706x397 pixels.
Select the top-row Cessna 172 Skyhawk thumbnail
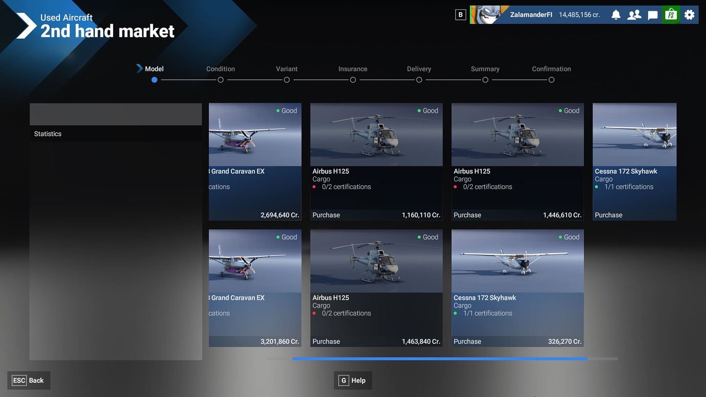point(634,135)
